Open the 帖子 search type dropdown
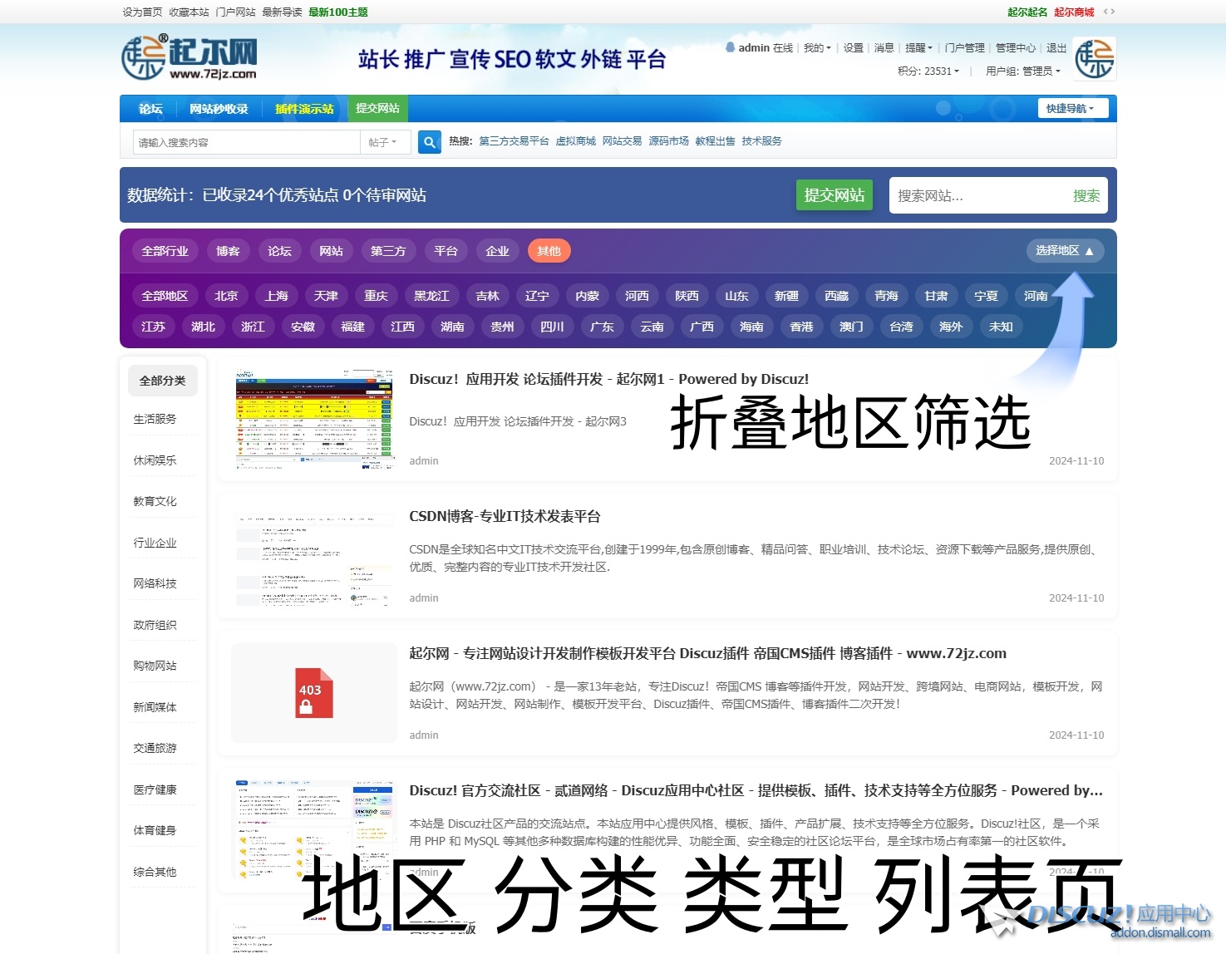1226x954 pixels. point(383,143)
